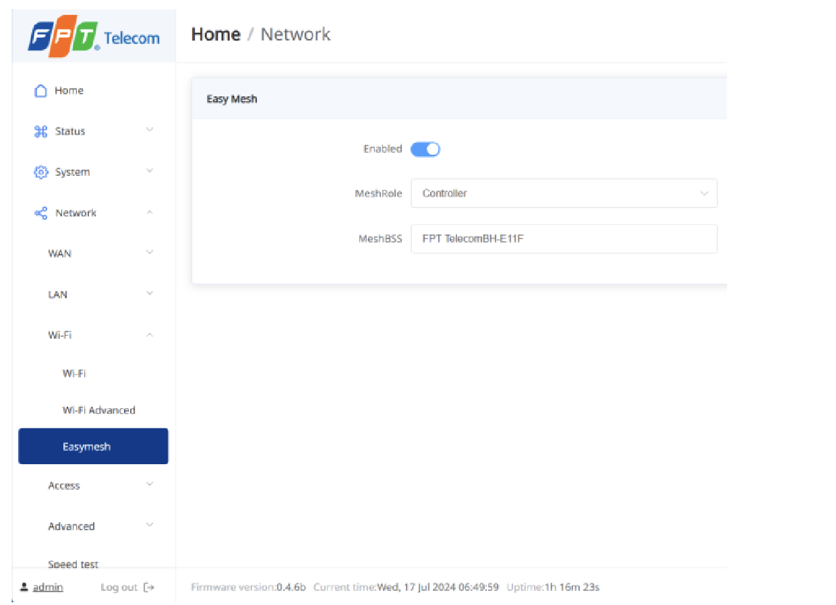Screen dimensions: 836x605
Task: Click the Current time text in footer
Action: pos(406,587)
